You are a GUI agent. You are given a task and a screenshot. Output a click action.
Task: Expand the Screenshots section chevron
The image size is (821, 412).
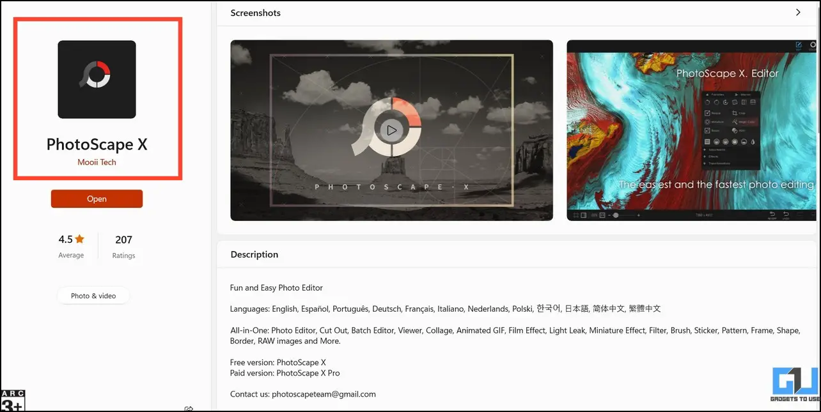click(798, 13)
